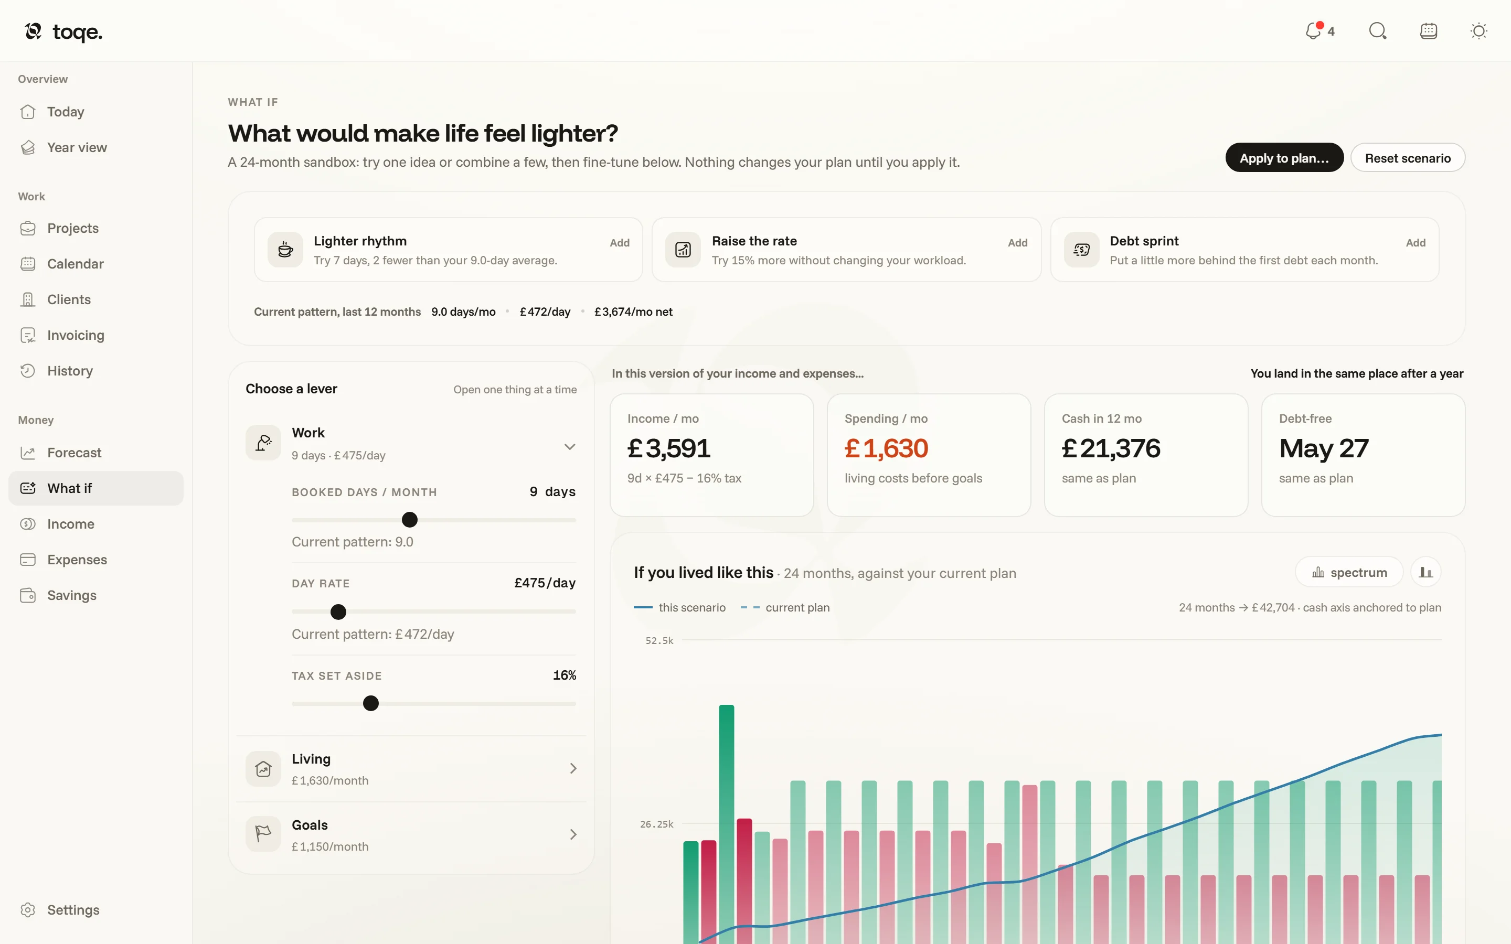Click booked days per month slider handle
Viewport: 1511px width, 944px height.
pos(410,519)
